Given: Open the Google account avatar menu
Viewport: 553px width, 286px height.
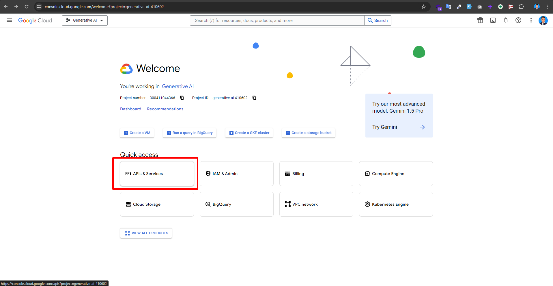Looking at the screenshot, I should 543,20.
